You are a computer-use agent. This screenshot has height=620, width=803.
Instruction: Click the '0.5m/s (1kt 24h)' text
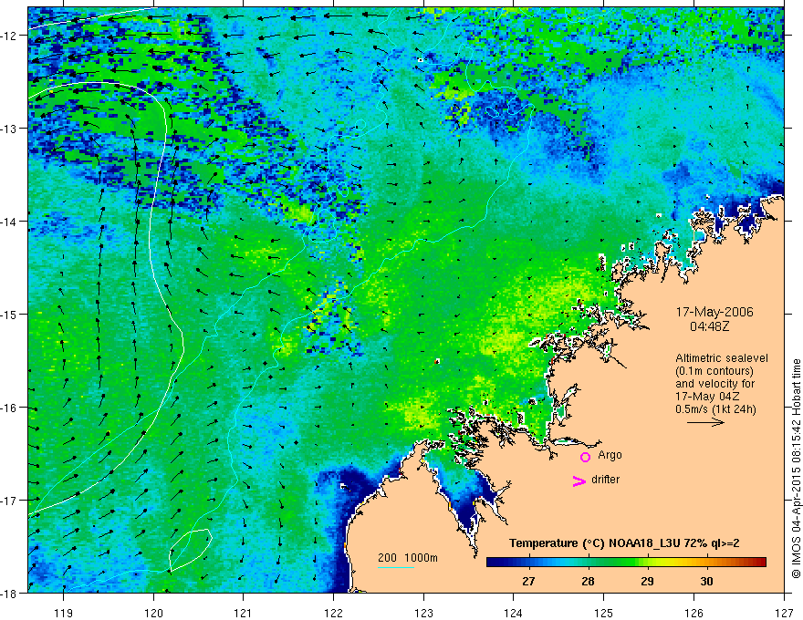click(x=715, y=409)
